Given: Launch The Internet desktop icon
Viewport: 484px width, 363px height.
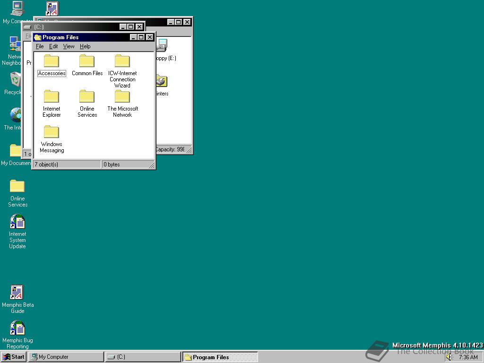Looking at the screenshot, I should pos(14,114).
